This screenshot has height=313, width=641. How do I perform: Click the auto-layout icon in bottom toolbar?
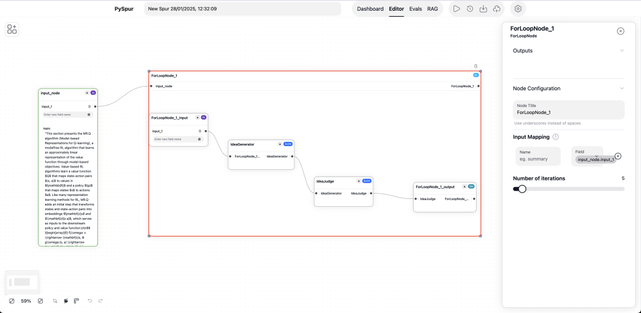tap(77, 301)
